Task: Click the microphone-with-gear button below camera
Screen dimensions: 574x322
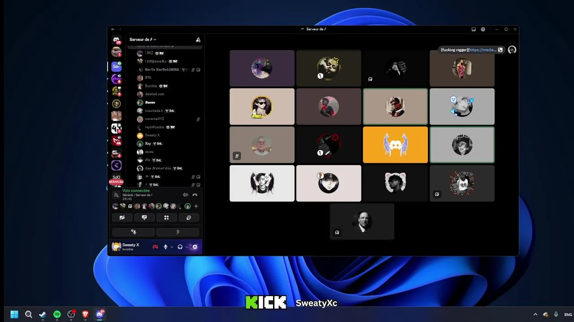Action: coord(133,232)
